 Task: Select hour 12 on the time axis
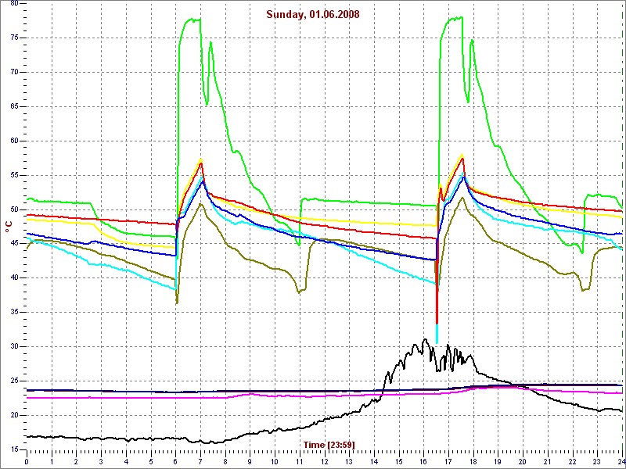click(325, 462)
